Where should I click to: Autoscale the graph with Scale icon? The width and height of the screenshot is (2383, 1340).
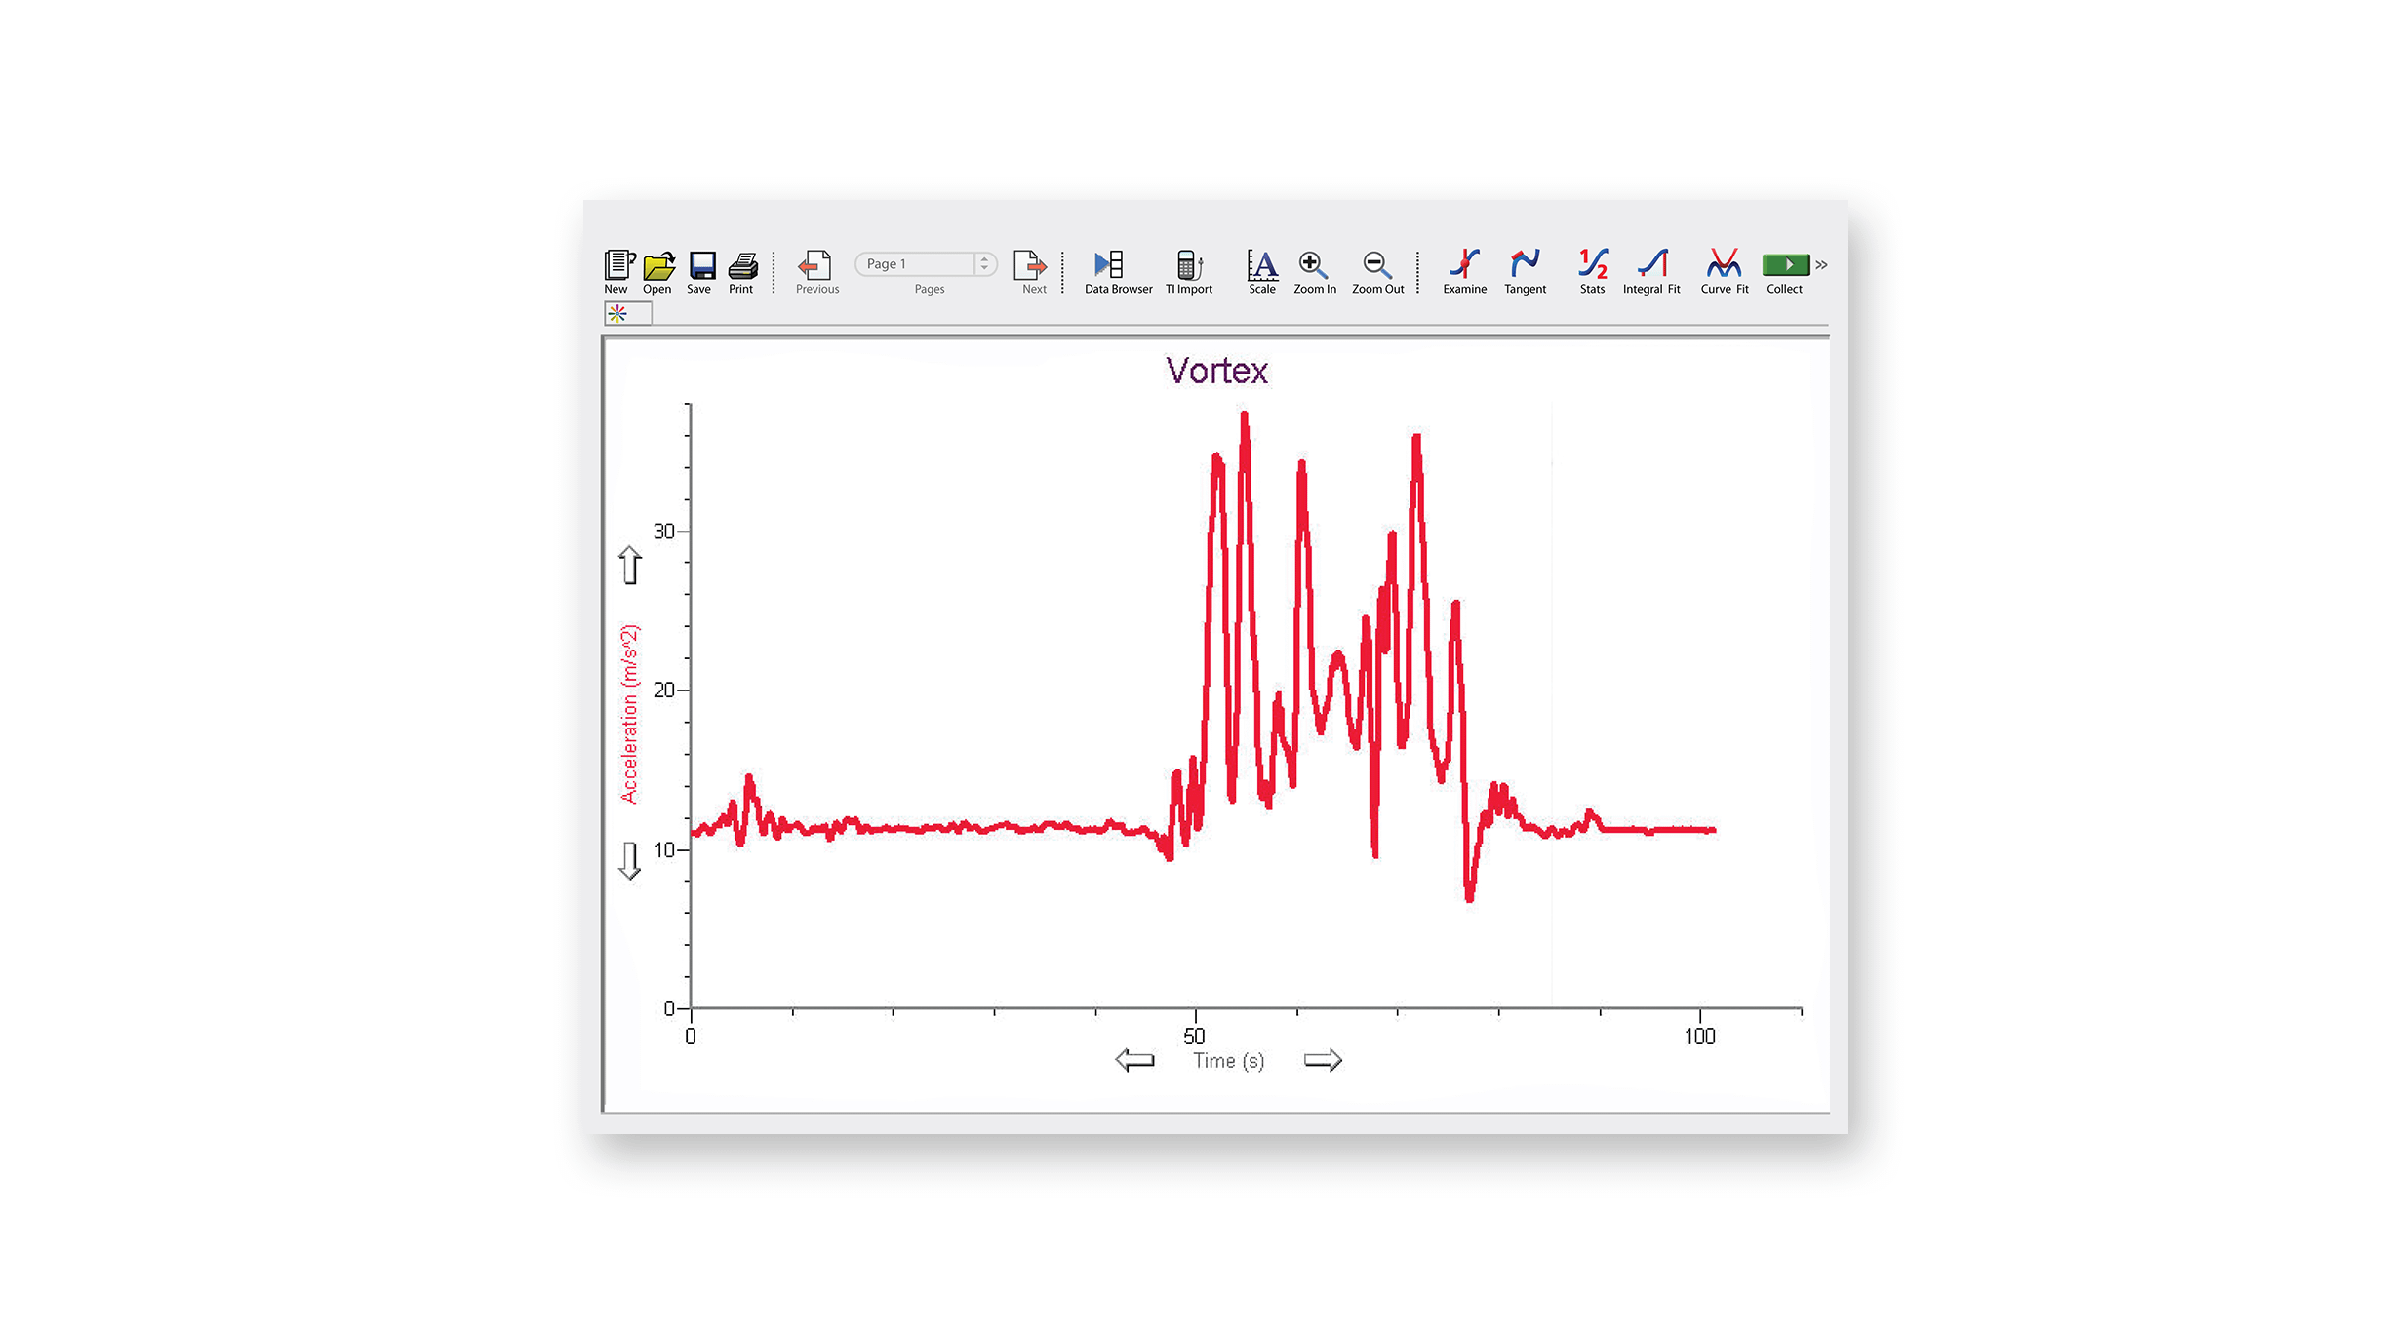pyautogui.click(x=1261, y=265)
